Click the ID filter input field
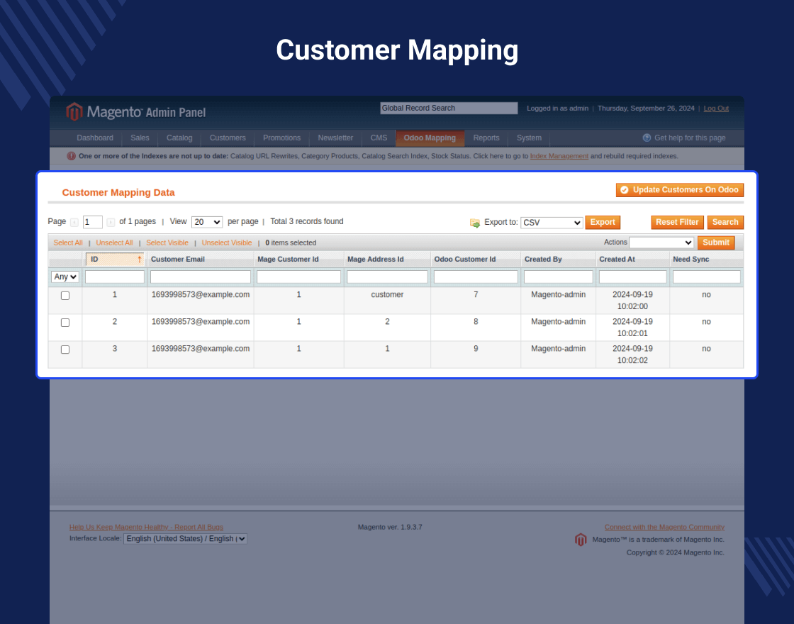Screen dimensions: 794x624 pos(115,277)
